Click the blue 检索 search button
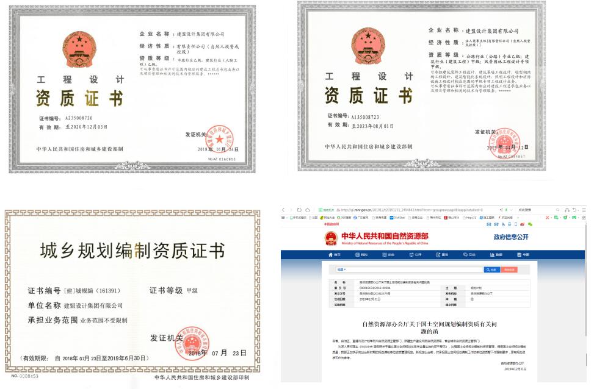 coord(491,269)
